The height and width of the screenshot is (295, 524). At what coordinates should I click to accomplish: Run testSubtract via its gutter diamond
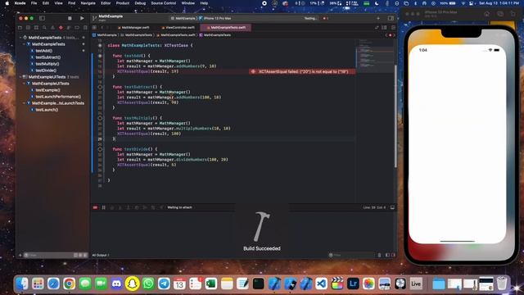pyautogui.click(x=100, y=87)
